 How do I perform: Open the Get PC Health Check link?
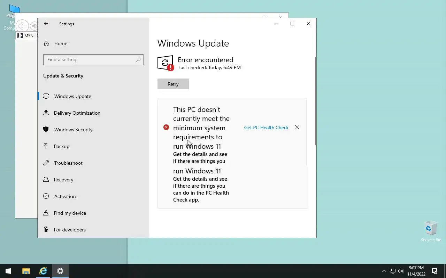(266, 128)
